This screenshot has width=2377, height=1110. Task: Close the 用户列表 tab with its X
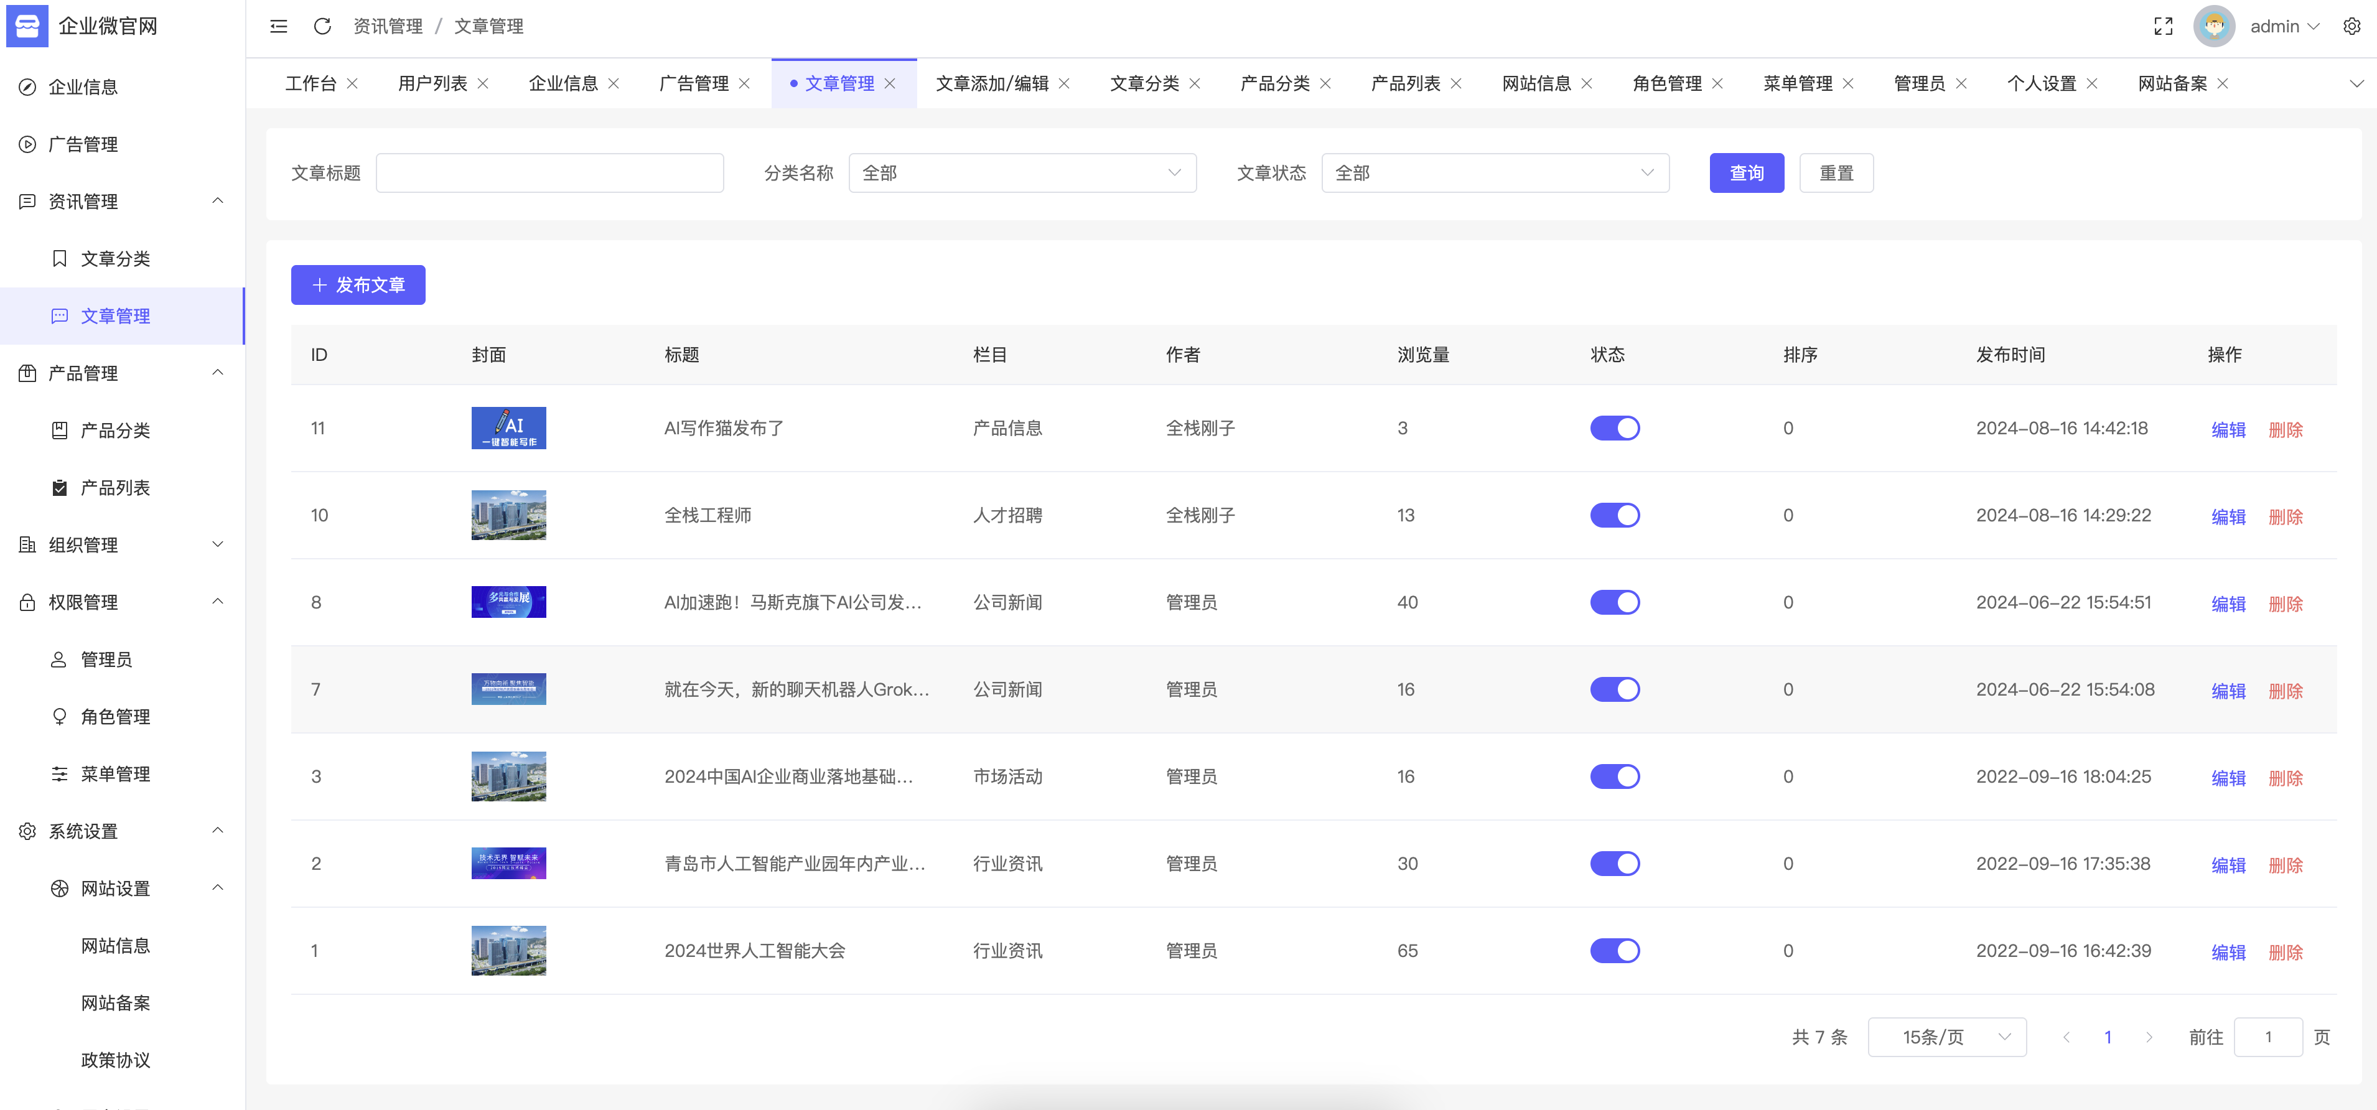[x=483, y=84]
